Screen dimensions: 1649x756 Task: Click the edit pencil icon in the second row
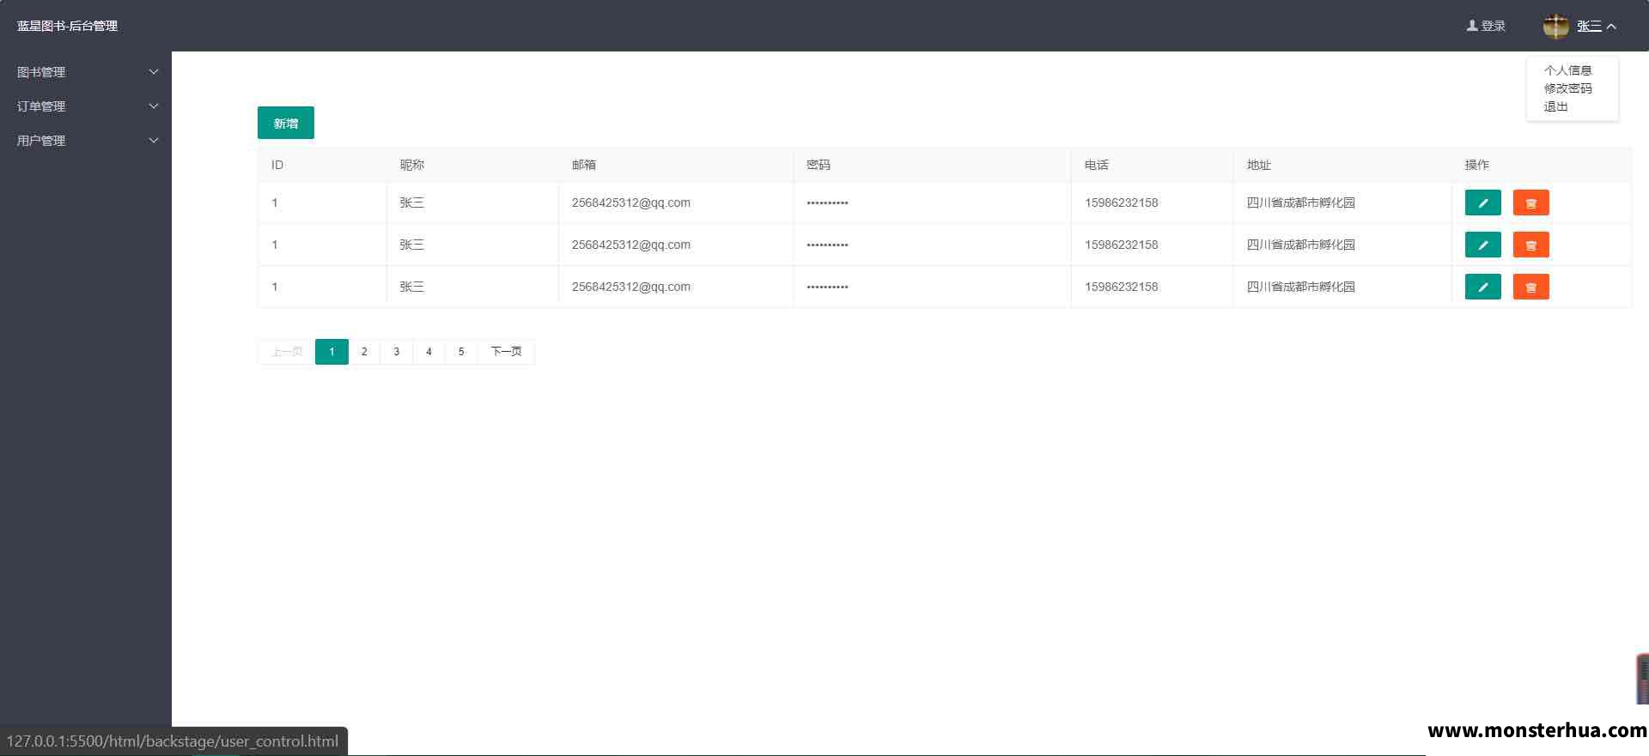1482,245
